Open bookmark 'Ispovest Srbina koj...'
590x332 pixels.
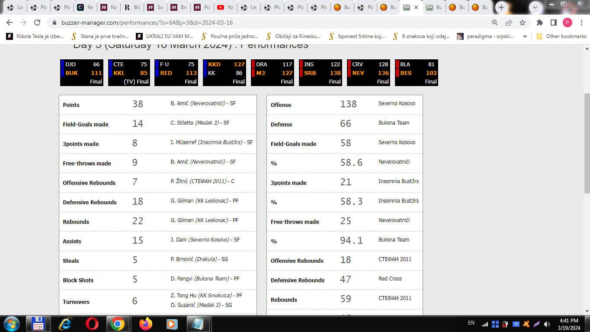click(357, 36)
